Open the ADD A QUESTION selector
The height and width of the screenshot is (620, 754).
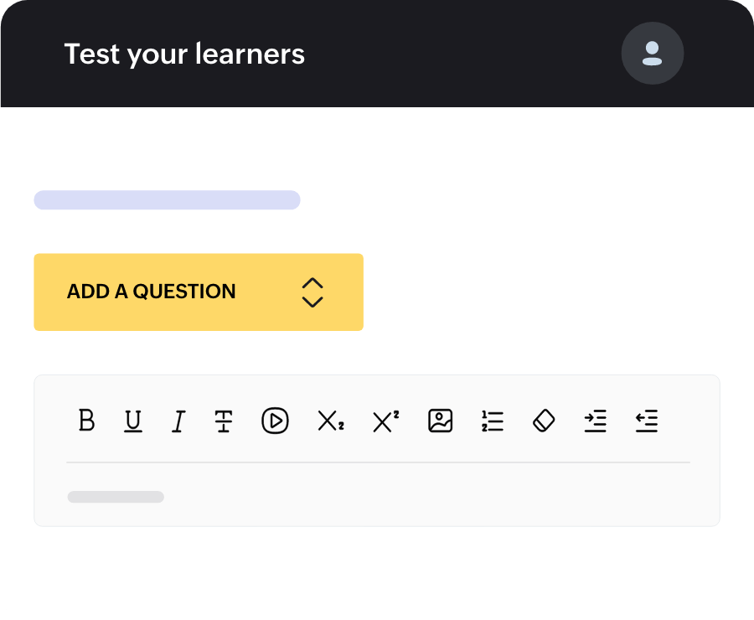[x=199, y=292]
